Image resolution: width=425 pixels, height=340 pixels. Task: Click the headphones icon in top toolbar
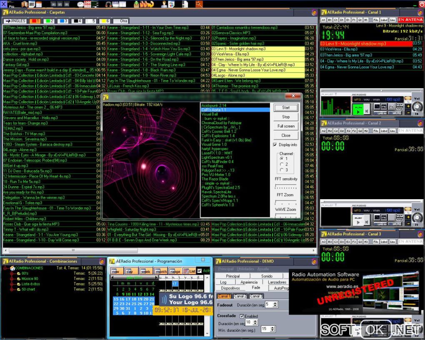pyautogui.click(x=108, y=5)
